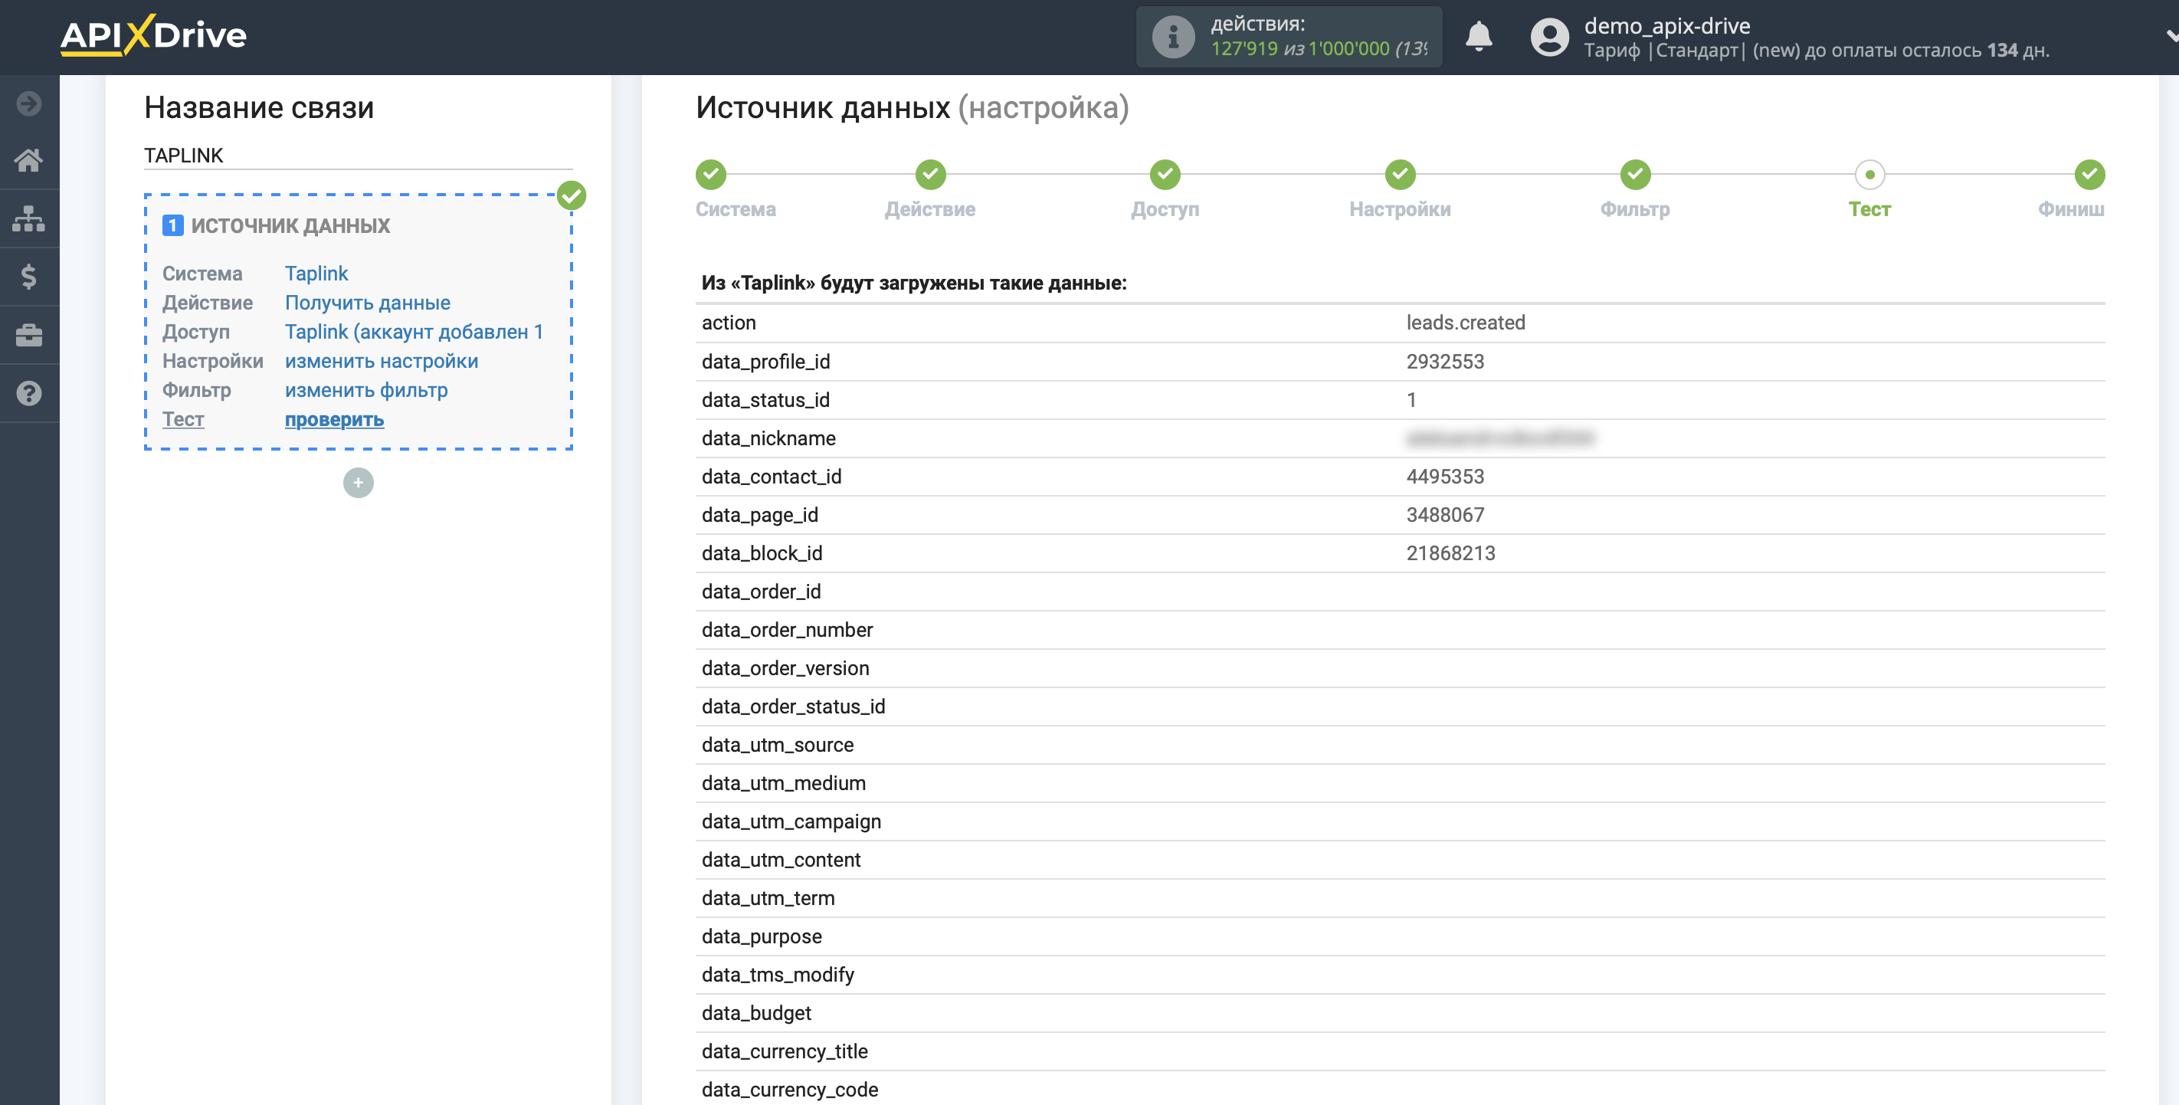Open Taplink account access link
This screenshot has width=2179, height=1105.
click(x=414, y=332)
